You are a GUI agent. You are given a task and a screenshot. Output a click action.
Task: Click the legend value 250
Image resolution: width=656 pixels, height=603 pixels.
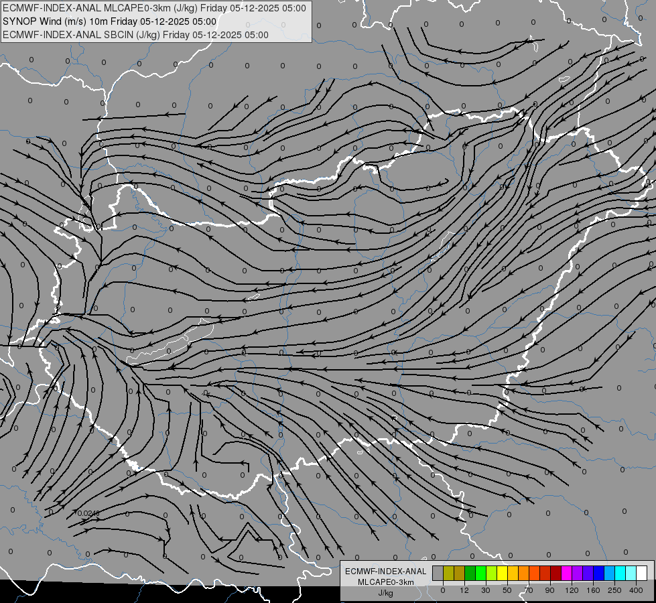pyautogui.click(x=614, y=590)
